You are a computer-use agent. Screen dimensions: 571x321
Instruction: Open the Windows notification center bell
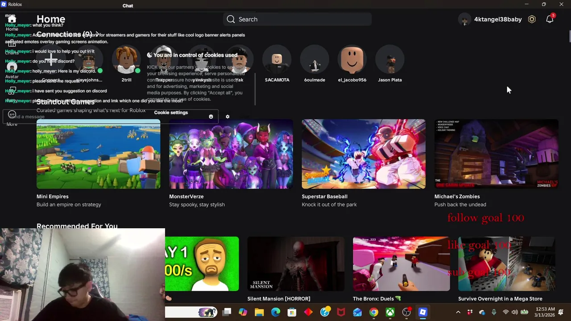(x=561, y=312)
